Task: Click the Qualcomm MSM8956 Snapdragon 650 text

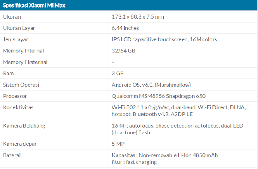Action: pos(158,96)
